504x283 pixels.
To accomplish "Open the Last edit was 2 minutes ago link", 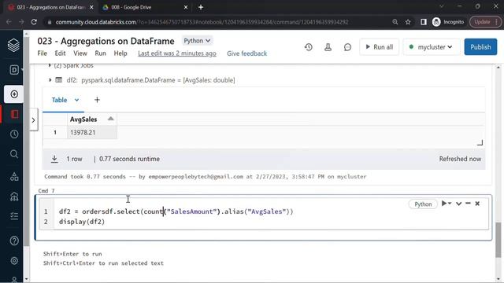I will [x=177, y=53].
